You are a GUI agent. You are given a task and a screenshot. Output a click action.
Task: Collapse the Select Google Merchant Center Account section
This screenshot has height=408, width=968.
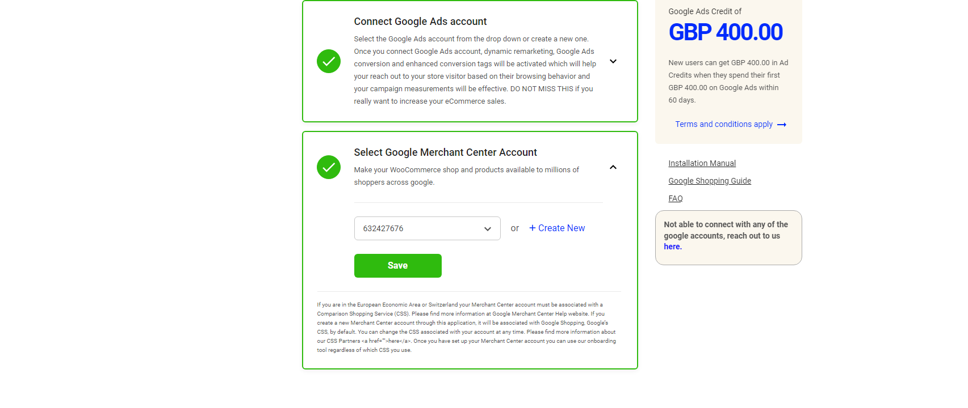(613, 167)
